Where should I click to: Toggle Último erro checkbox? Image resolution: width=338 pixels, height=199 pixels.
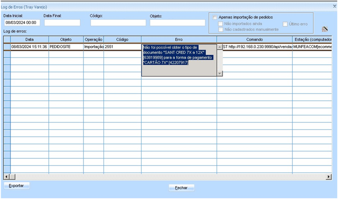pyautogui.click(x=285, y=24)
